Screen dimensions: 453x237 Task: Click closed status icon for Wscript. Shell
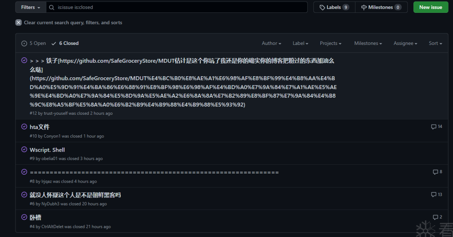click(24, 149)
